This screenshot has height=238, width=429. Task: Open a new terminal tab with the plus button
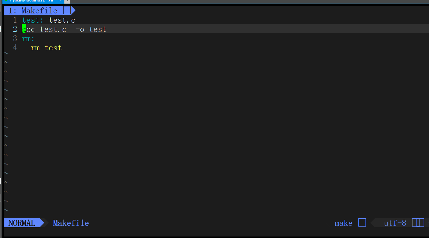click(67, 1)
